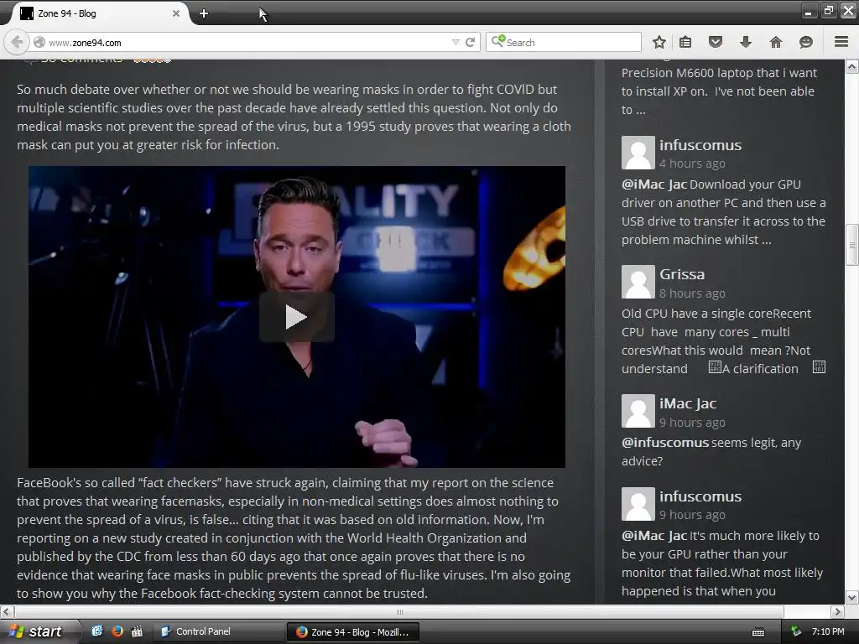Viewport: 859px width, 644px height.
Task: Click the vertical scrollbar thumb
Action: (852, 245)
